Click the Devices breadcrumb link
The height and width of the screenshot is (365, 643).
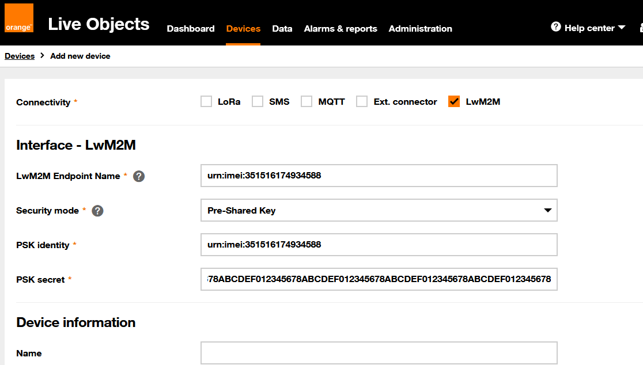point(20,56)
